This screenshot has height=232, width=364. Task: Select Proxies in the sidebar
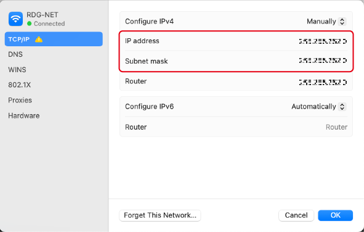[x=20, y=100]
